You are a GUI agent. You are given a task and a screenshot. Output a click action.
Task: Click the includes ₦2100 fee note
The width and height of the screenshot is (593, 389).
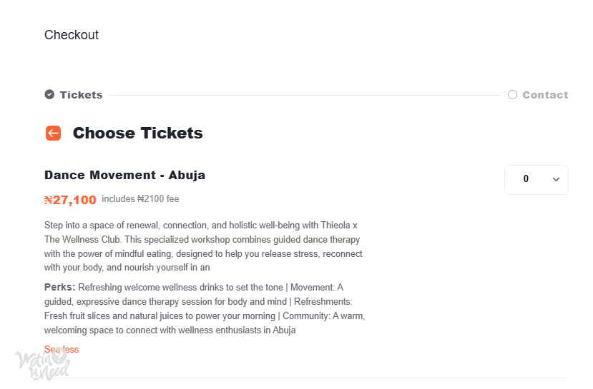tap(140, 199)
